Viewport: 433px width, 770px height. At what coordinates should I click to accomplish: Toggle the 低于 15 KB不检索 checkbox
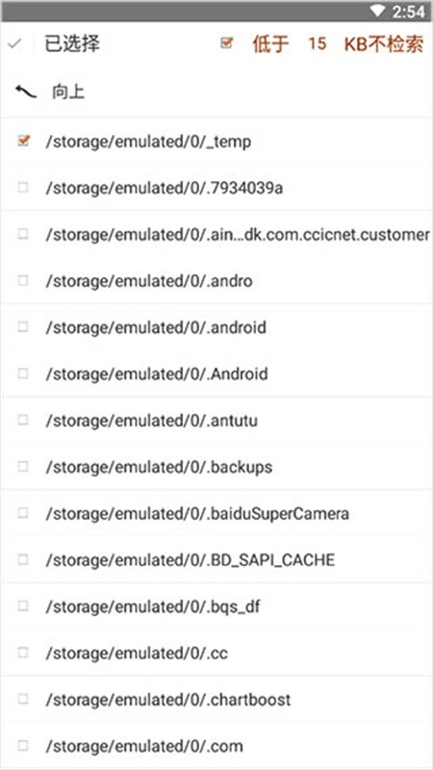[226, 43]
